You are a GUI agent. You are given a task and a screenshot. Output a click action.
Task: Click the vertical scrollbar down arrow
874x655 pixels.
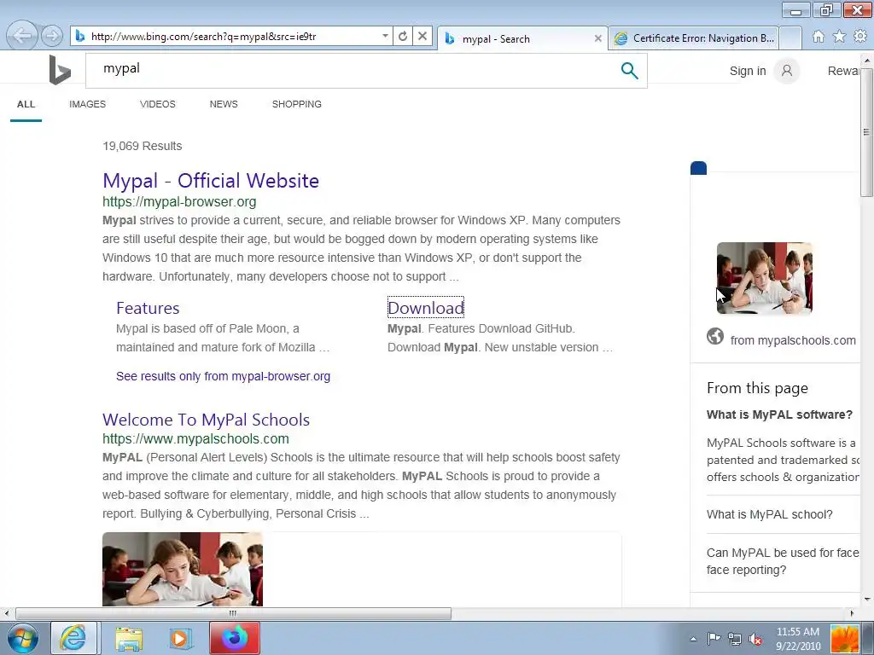click(x=866, y=600)
